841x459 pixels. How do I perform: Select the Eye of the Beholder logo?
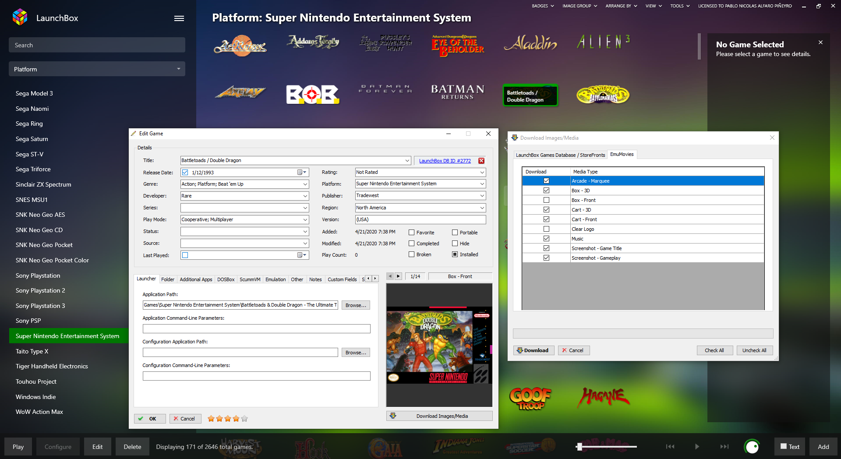[458, 46]
